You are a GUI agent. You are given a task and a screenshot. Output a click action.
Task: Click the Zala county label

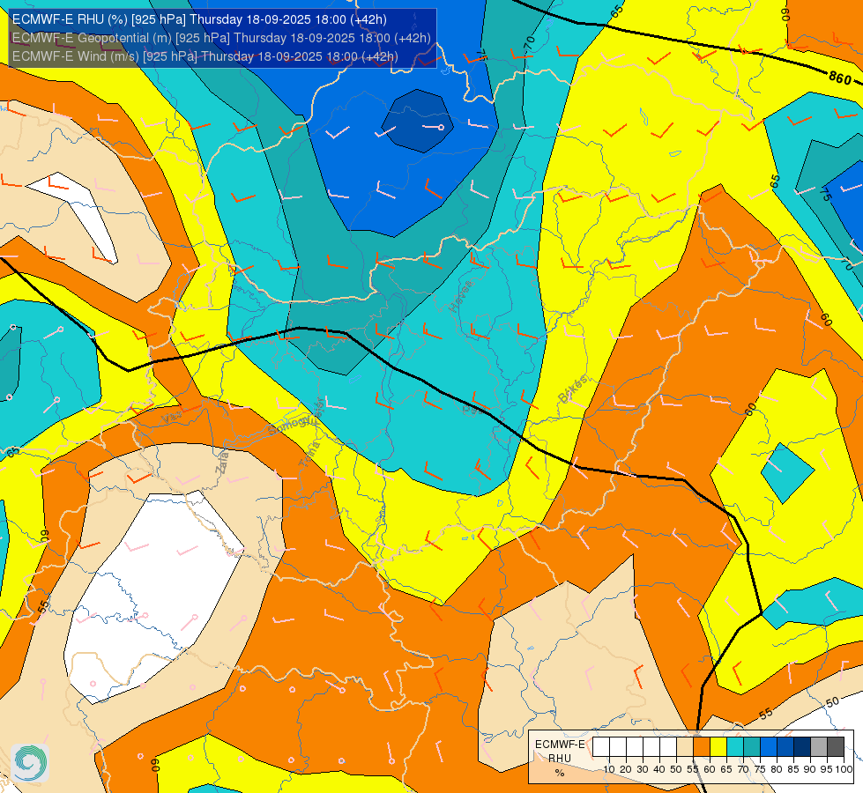click(222, 462)
